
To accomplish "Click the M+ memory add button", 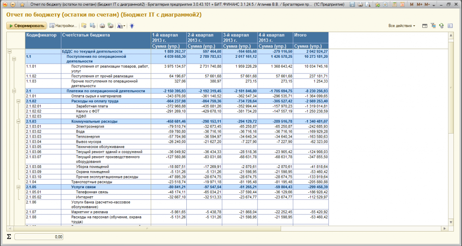I will pos(420,4).
